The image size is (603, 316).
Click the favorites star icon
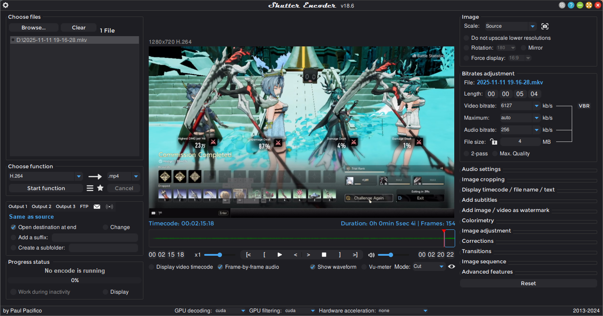click(x=100, y=188)
